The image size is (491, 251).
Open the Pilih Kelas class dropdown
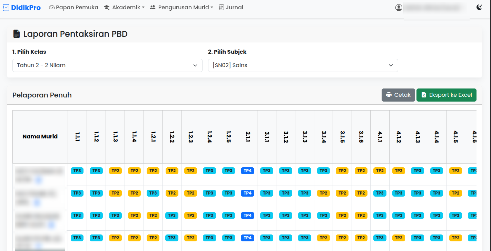107,65
